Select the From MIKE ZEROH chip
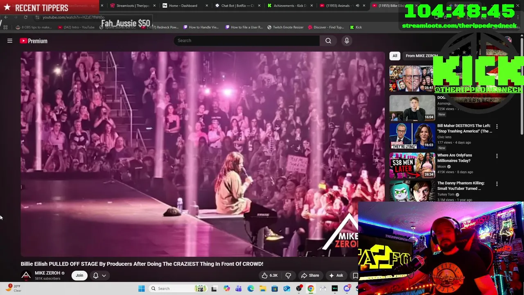The height and width of the screenshot is (295, 524). coord(422,56)
